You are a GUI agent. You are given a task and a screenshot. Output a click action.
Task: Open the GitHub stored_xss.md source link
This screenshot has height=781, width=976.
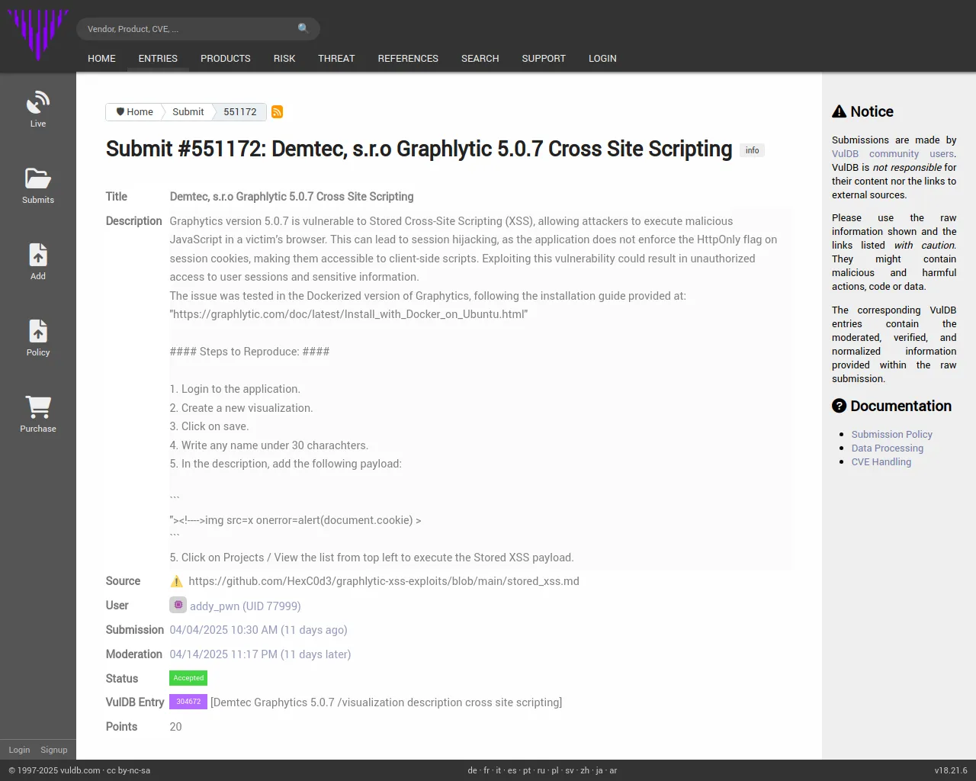pyautogui.click(x=384, y=581)
